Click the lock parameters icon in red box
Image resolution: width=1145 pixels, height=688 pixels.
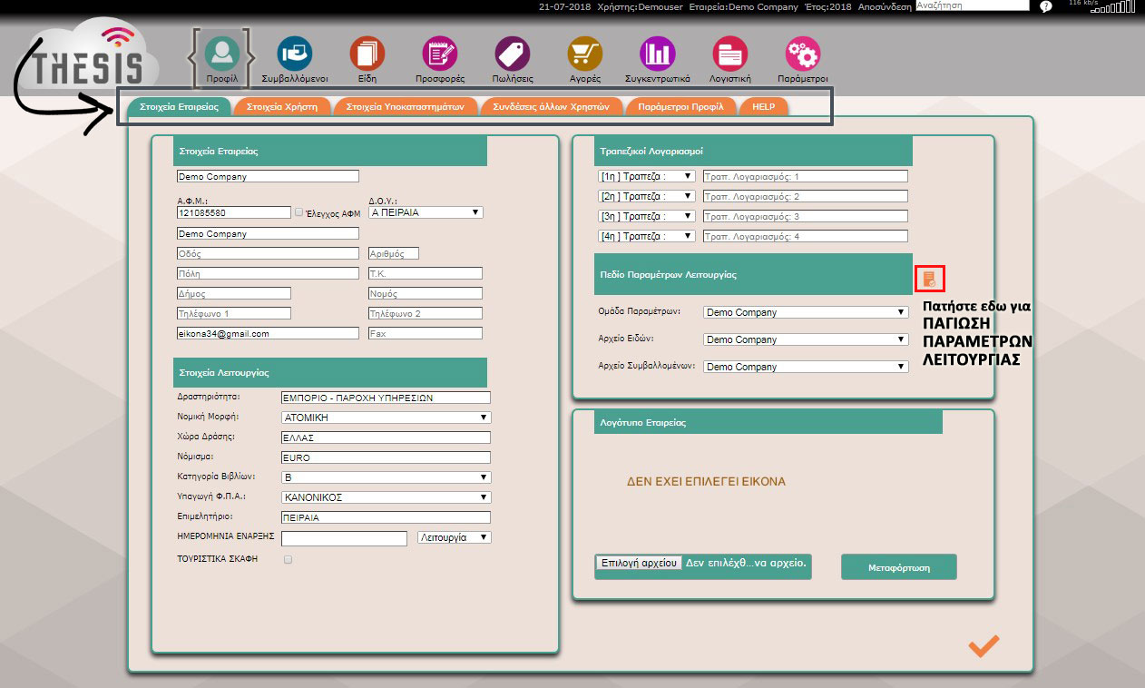click(930, 279)
